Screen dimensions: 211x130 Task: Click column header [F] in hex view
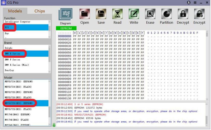coord(142,33)
